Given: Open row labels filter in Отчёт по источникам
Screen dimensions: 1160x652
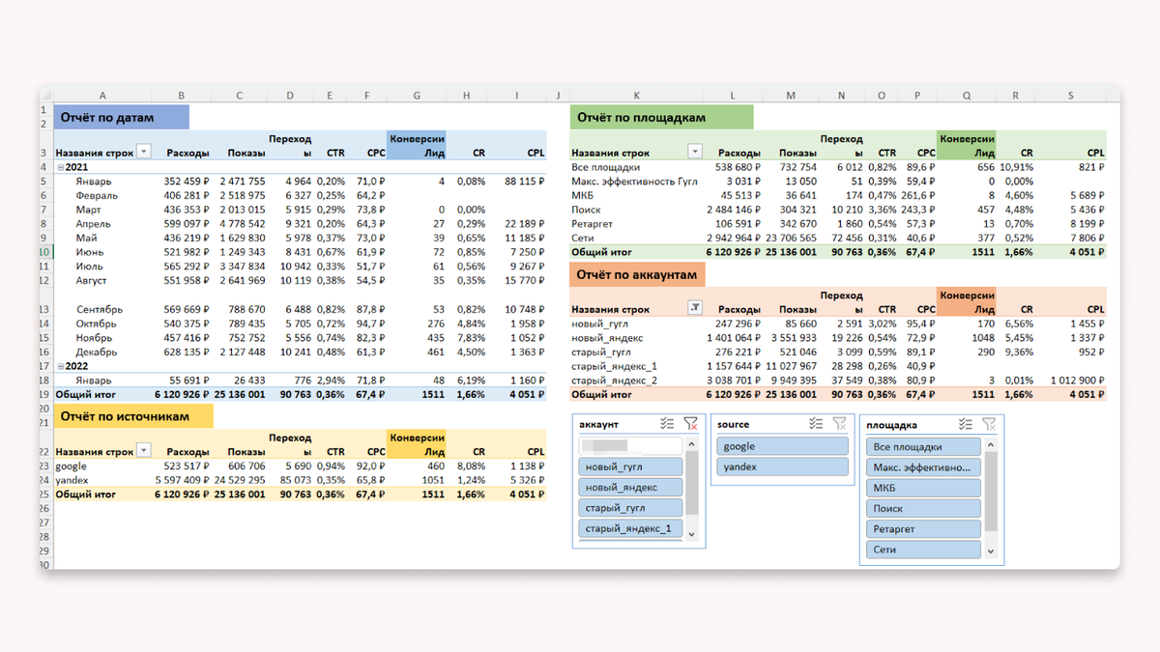Looking at the screenshot, I should tap(144, 451).
